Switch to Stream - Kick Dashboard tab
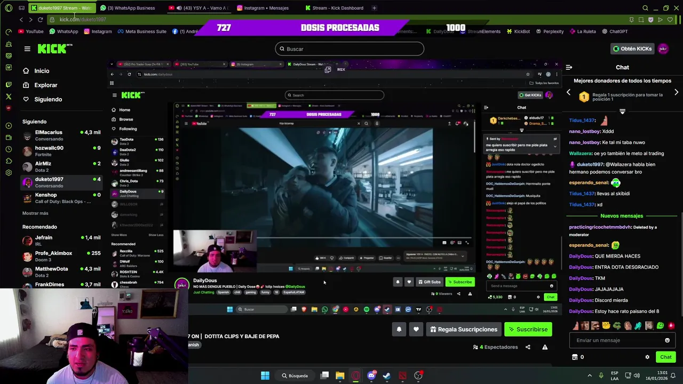The image size is (683, 384). [x=335, y=8]
